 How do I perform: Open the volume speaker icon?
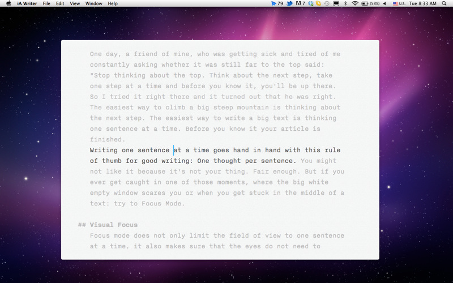click(x=384, y=3)
